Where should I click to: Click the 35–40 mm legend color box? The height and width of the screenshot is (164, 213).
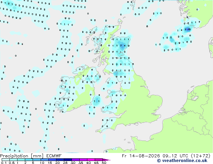83,160
